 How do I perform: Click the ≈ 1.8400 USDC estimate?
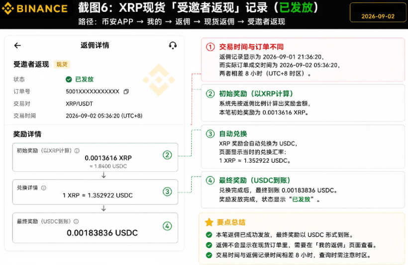point(108,166)
